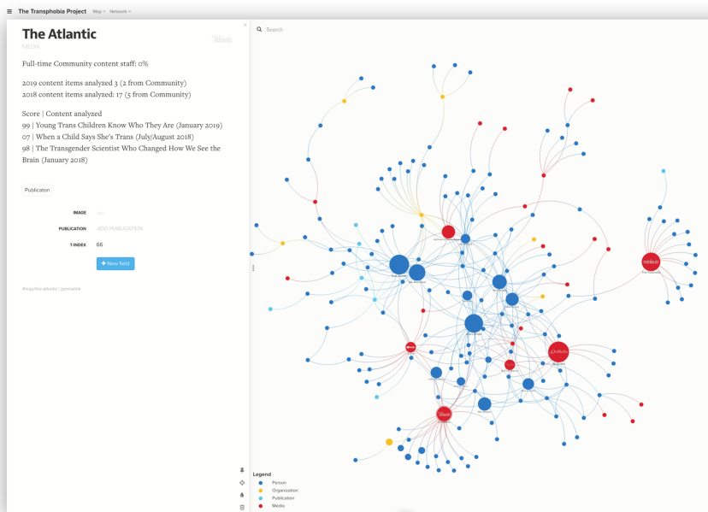Click the trash delete icon
Viewport: 708px width, 512px height.
242,507
